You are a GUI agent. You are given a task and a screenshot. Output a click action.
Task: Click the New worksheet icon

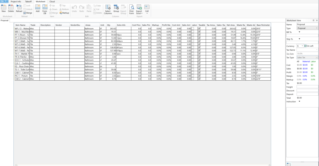point(3,8)
